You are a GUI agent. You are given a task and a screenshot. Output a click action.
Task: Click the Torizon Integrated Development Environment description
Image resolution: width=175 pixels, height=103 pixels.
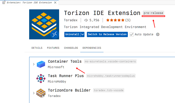click(105, 27)
